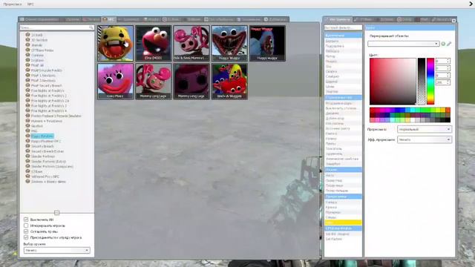This screenshot has width=475, height=267.
Task: Enable the Игнорировать игроков checkbox
Action: click(x=26, y=225)
